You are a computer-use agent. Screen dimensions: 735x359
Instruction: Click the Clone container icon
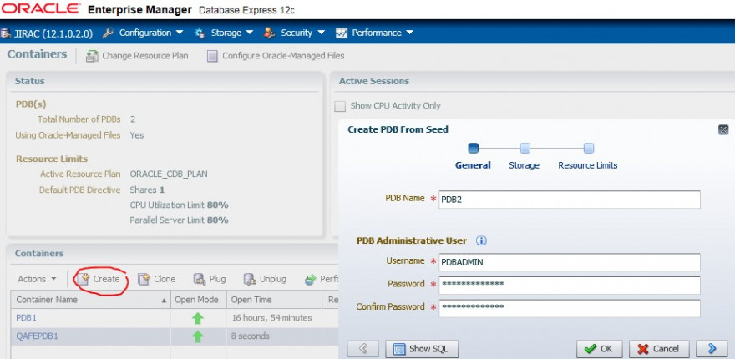144,280
